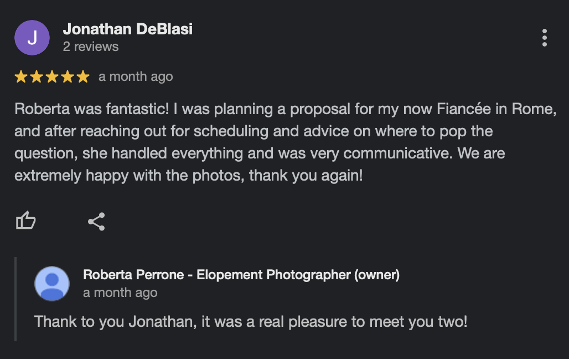Like the review with thumbs-up icon
569x359 pixels.
25,222
